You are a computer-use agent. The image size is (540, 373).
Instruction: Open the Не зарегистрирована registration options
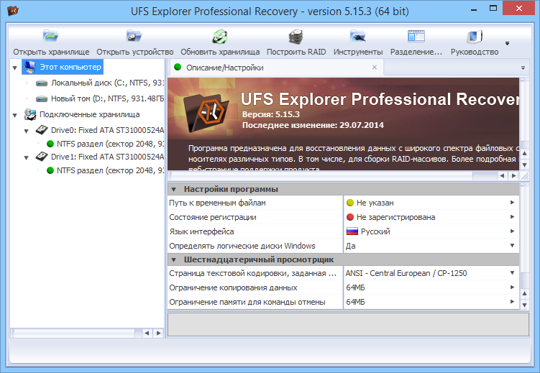[513, 217]
